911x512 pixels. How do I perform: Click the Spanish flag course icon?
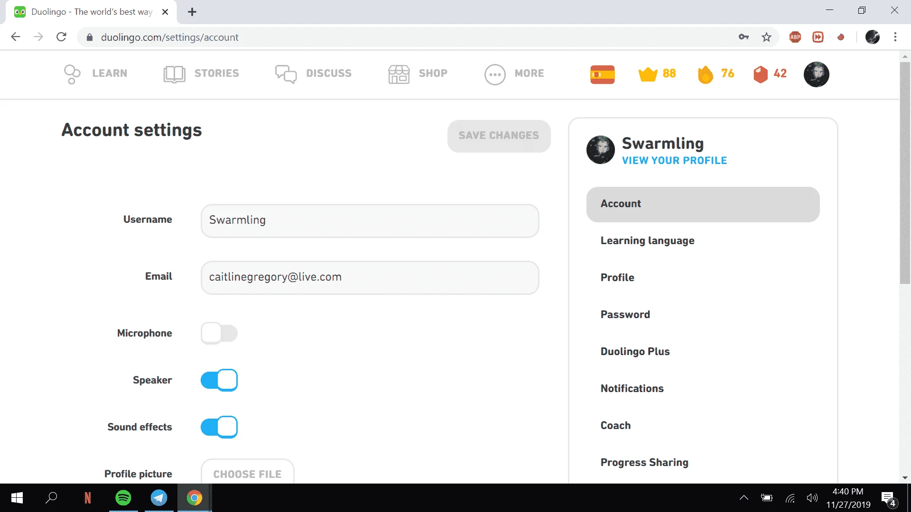click(x=603, y=74)
